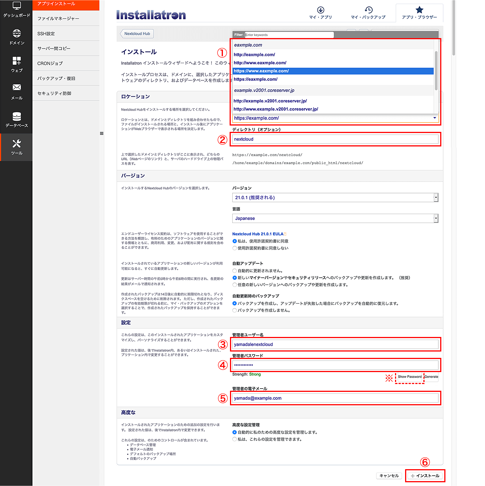This screenshot has height=486, width=485.
Task: Choose http://eaxmple.com/ from domain list
Action: click(333, 55)
